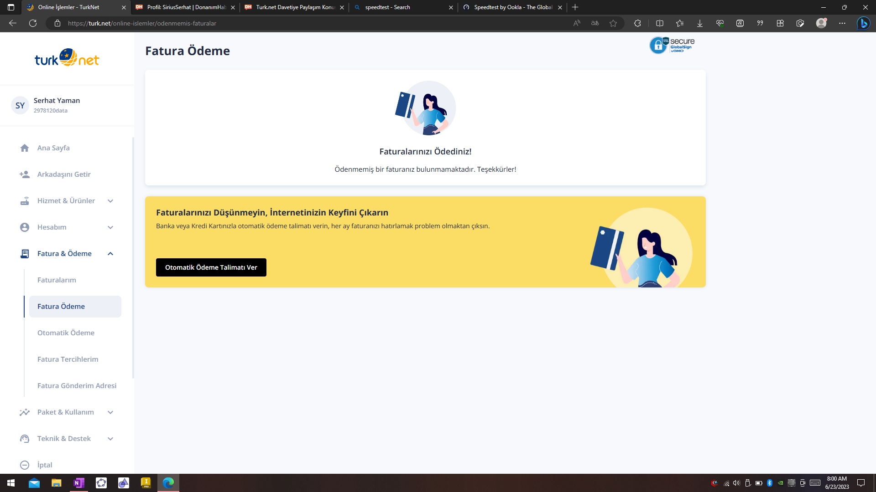
Task: Open browser profile avatar icon
Action: point(821,23)
